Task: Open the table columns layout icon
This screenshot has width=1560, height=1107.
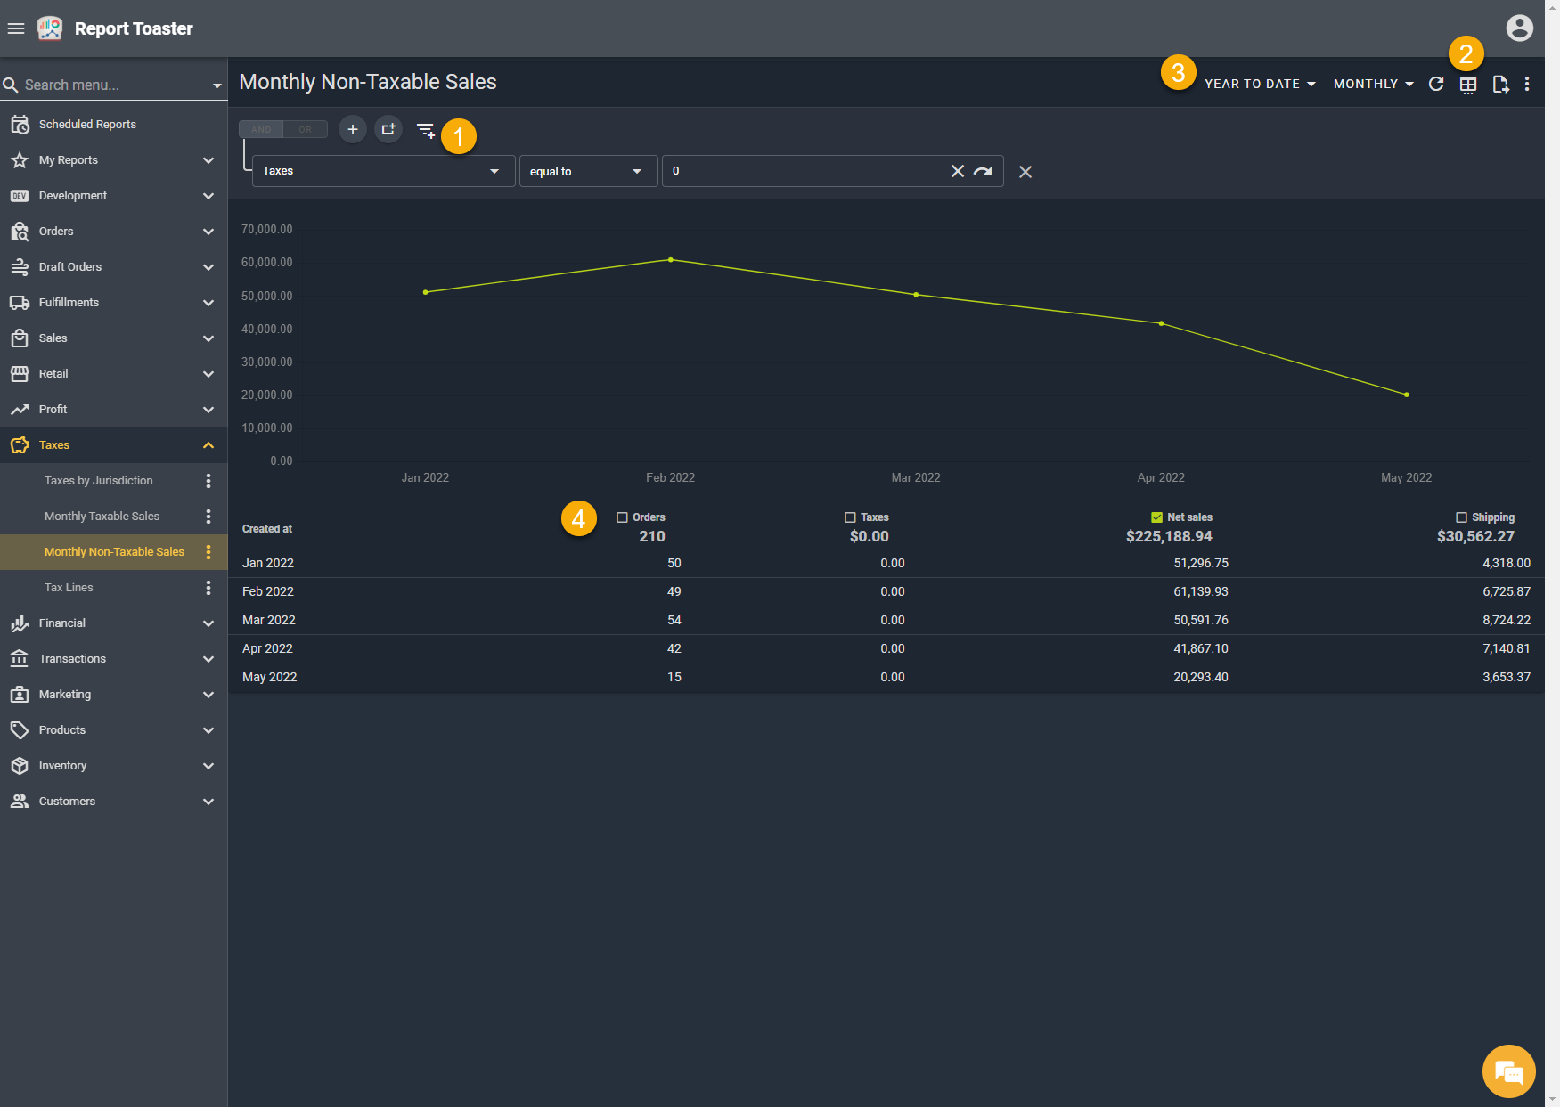Action: click(x=1467, y=85)
